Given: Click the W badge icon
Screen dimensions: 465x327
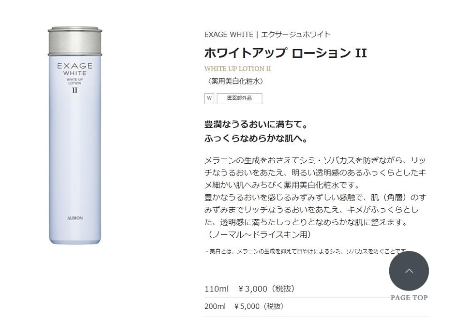Looking at the screenshot, I should (x=209, y=99).
